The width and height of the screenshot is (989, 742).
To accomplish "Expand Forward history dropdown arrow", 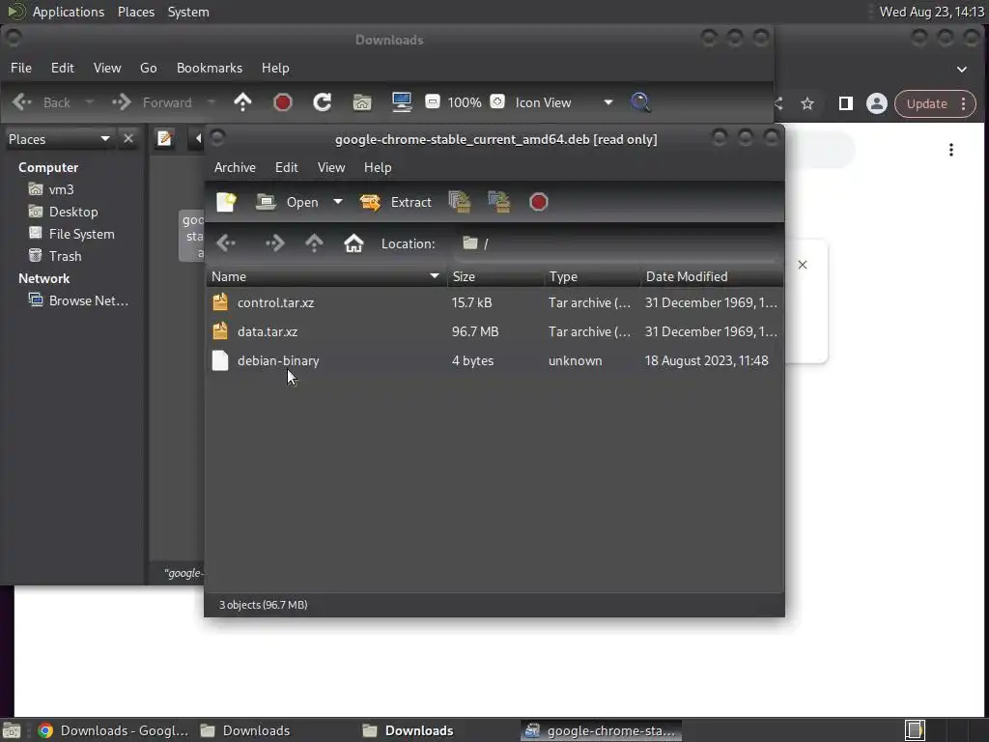I will (x=212, y=102).
